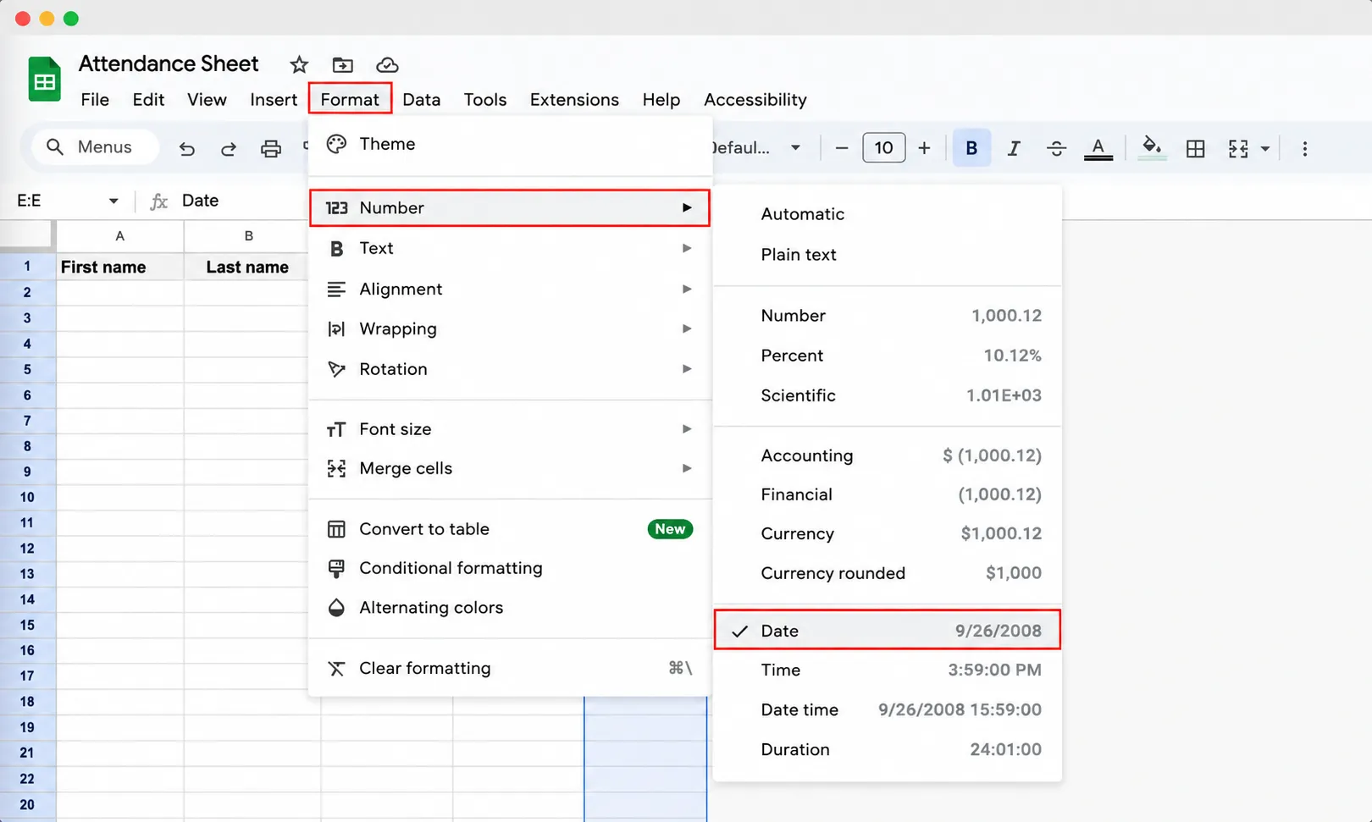Expand the Font size submenu
The height and width of the screenshot is (822, 1372).
pyautogui.click(x=510, y=429)
